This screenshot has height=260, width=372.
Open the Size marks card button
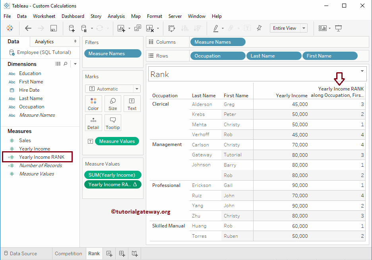[x=113, y=104]
